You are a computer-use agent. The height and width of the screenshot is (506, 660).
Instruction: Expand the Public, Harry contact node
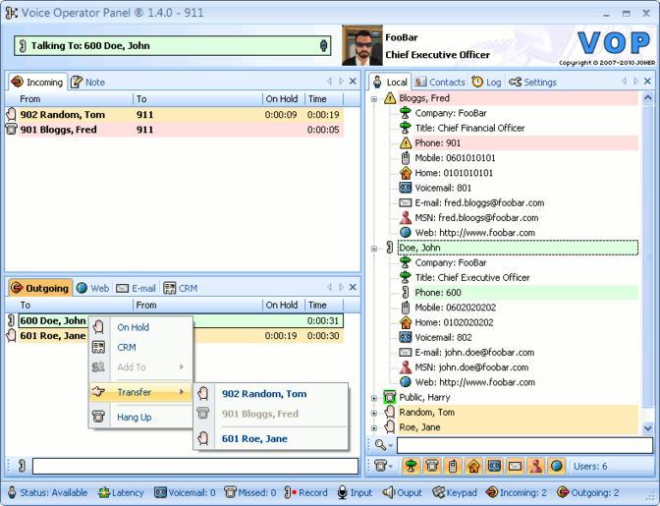374,398
